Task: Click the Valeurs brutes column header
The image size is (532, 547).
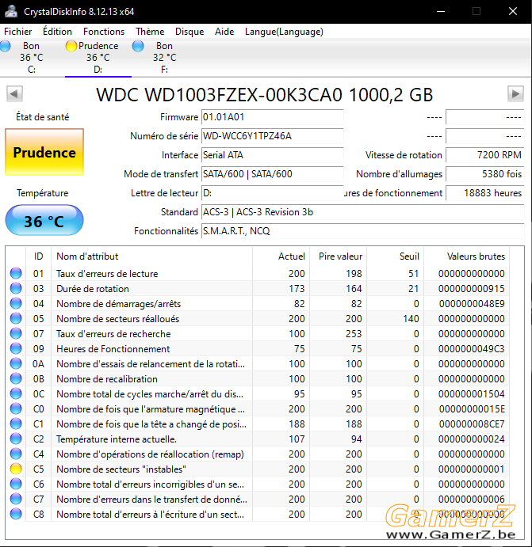Action: [x=467, y=256]
